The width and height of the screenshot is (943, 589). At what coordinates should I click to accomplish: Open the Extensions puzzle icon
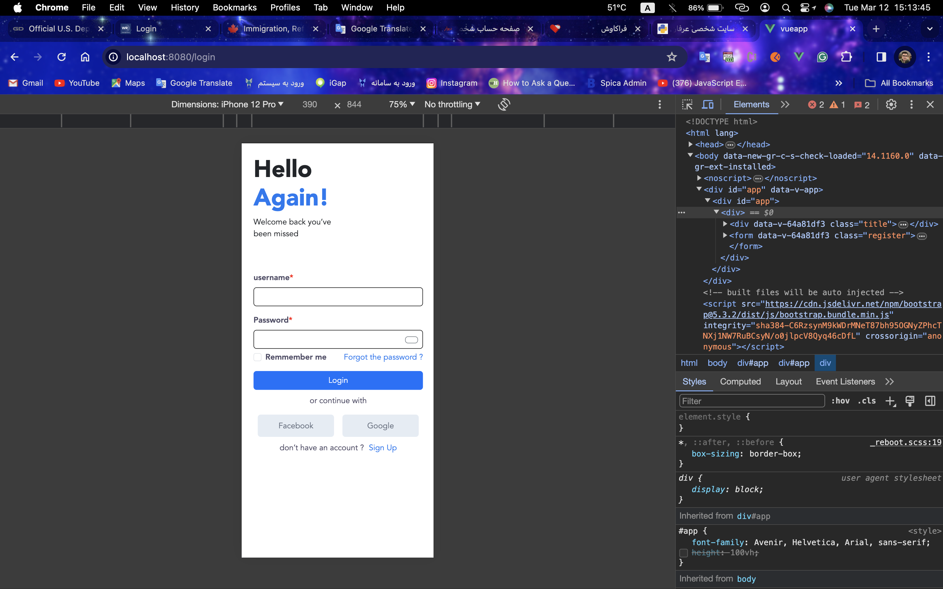[x=846, y=57]
